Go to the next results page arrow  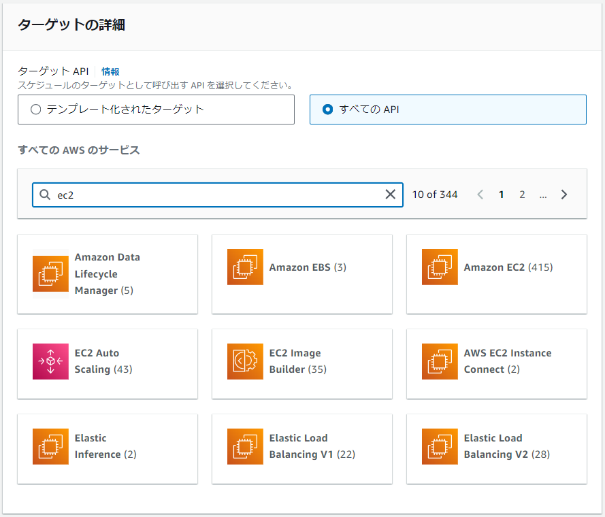(x=564, y=195)
